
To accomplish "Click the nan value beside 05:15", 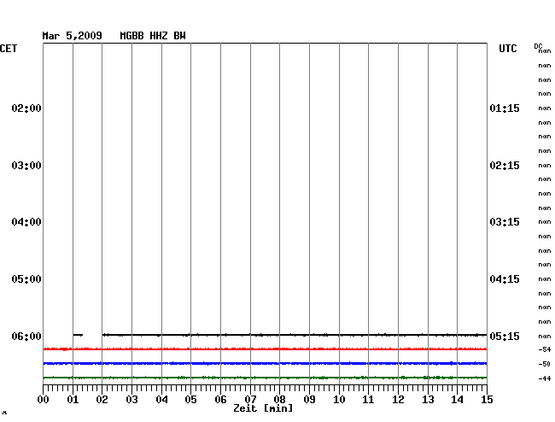I will [545, 336].
